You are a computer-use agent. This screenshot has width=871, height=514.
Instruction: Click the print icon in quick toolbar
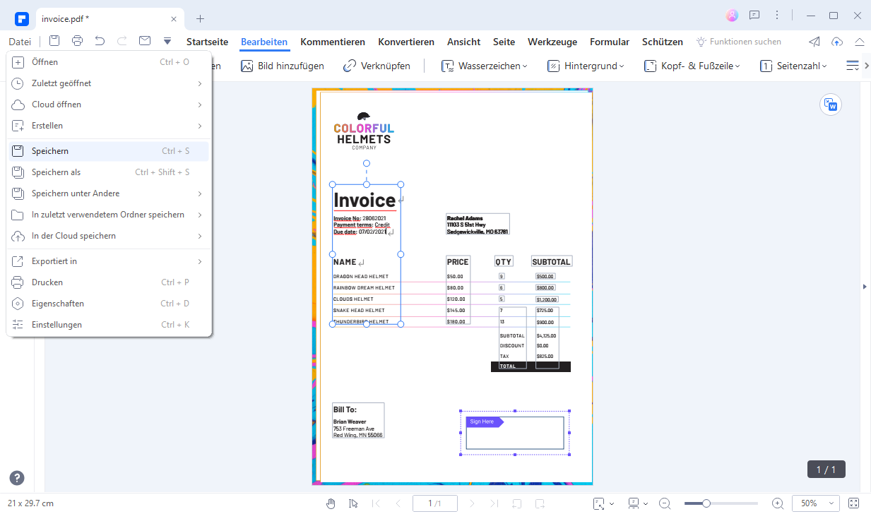[x=77, y=41]
